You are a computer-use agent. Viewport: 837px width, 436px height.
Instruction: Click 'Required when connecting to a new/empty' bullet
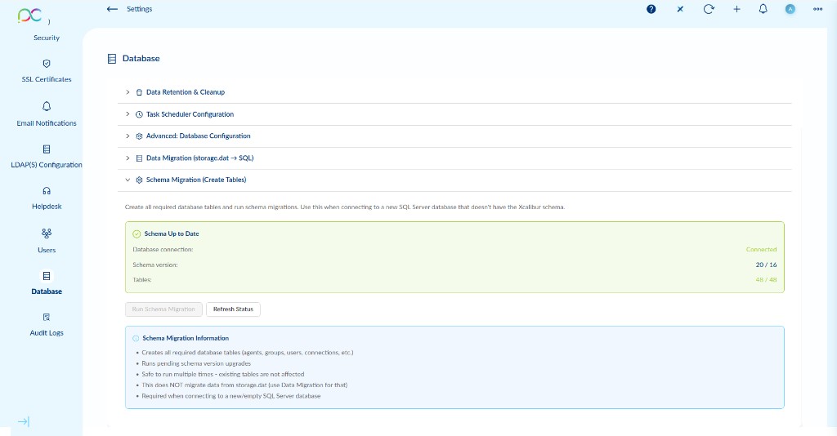pyautogui.click(x=231, y=396)
